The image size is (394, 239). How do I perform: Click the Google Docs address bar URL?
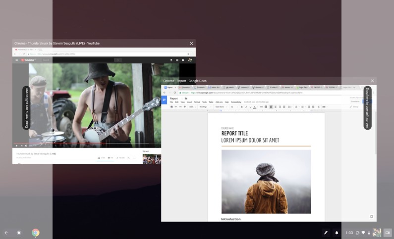pos(246,93)
